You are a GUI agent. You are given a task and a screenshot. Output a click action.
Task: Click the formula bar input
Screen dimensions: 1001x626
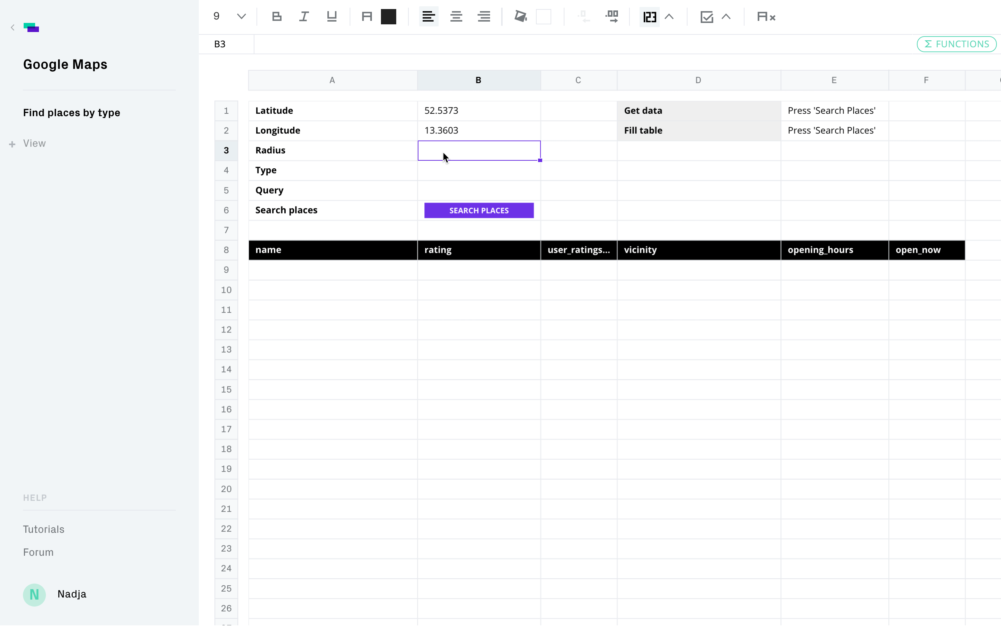coord(583,44)
